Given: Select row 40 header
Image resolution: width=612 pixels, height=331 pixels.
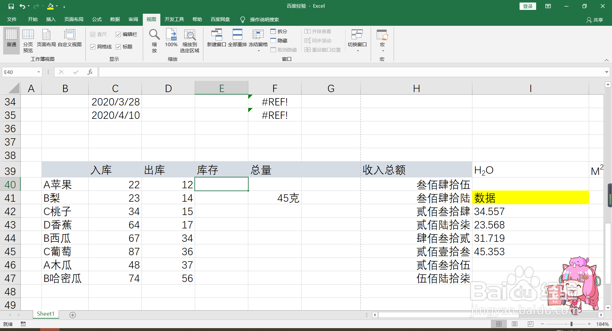Looking at the screenshot, I should click(10, 184).
